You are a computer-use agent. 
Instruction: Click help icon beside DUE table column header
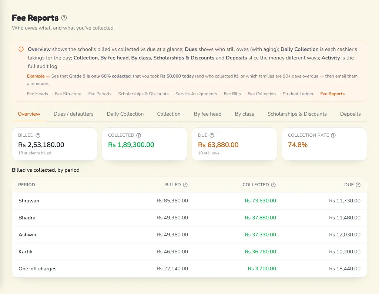click(358, 185)
